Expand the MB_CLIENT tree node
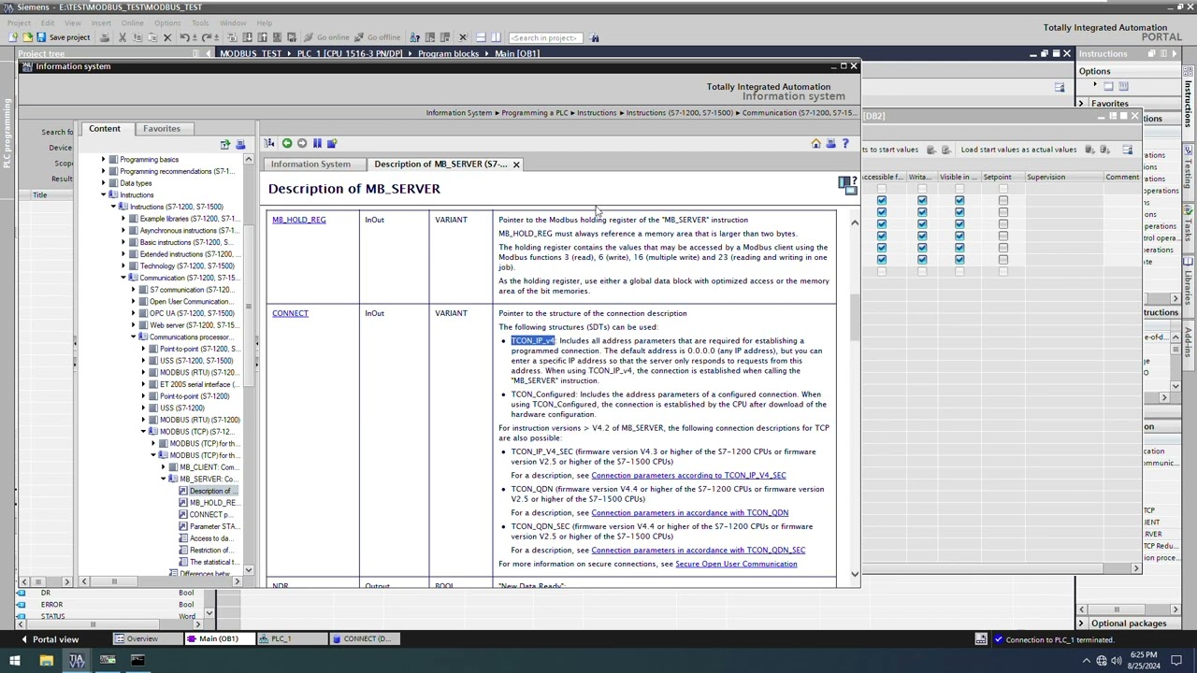This screenshot has height=673, width=1197. click(x=164, y=467)
